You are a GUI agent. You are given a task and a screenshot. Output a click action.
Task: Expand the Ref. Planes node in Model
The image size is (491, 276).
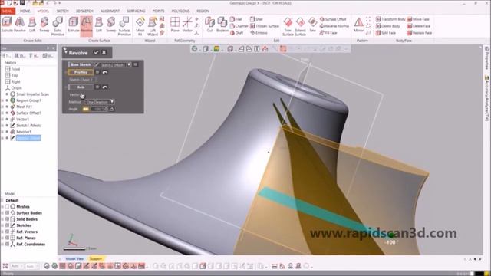tap(2, 238)
